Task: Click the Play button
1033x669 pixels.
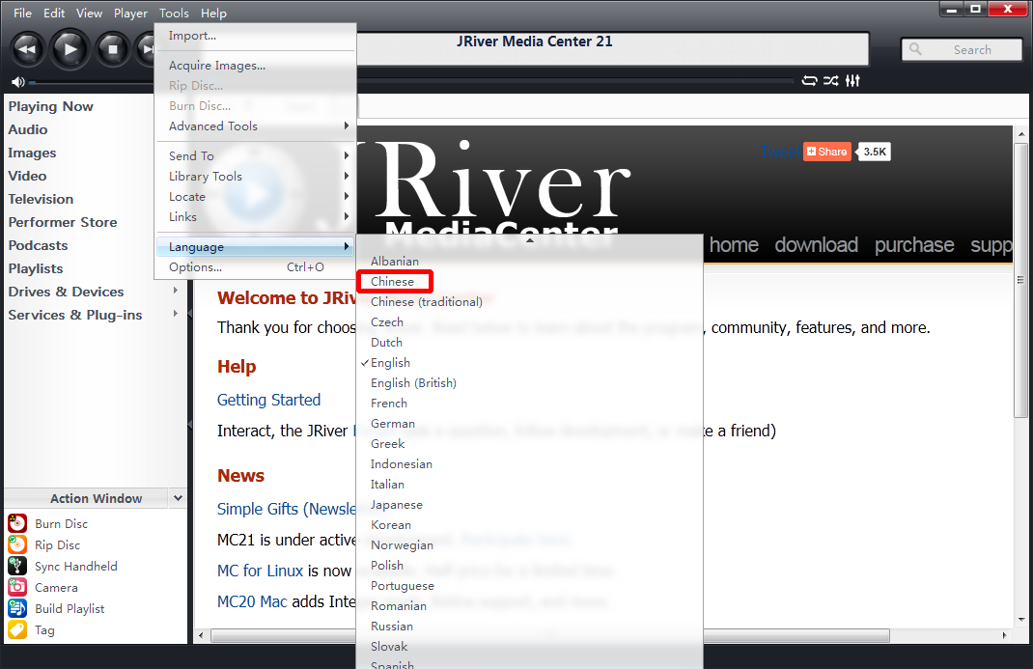Action: (70, 49)
